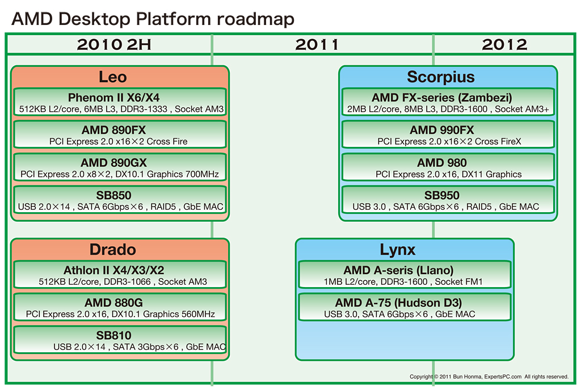Select the "AMD 890GX" chipset title
This screenshot has height=392, width=581.
[113, 163]
